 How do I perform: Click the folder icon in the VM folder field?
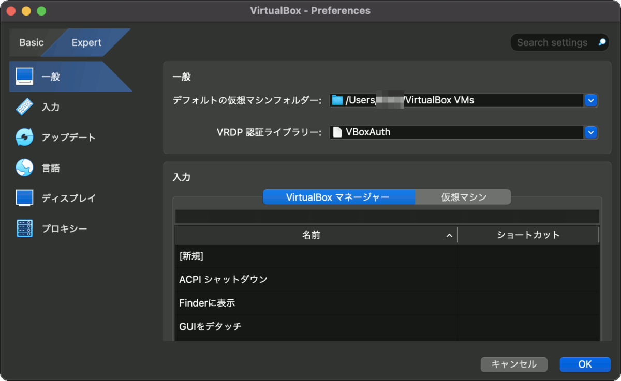click(x=337, y=100)
